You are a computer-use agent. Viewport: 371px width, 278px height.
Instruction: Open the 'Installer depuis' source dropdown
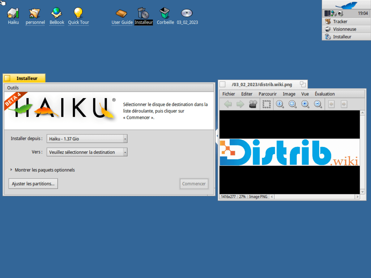[x=87, y=139]
